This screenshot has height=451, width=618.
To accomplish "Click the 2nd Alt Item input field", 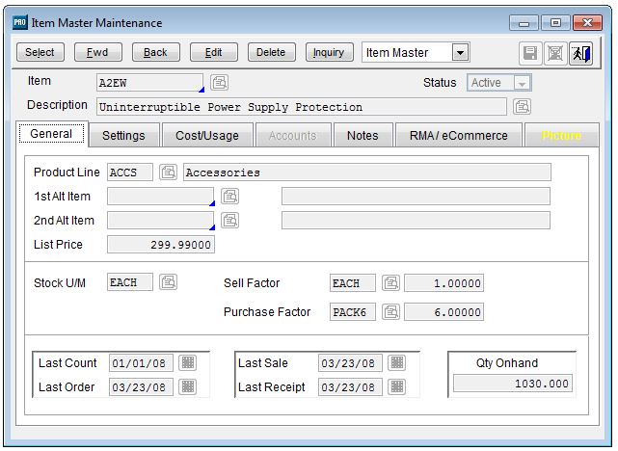I will click(161, 221).
